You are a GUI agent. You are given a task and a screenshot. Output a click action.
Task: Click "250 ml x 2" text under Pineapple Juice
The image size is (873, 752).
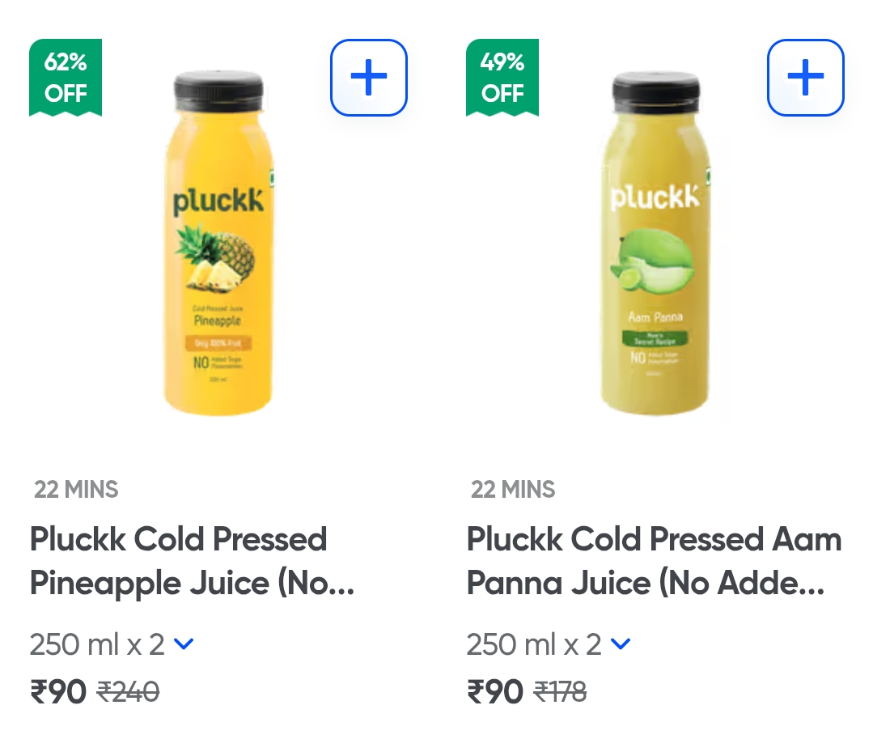pyautogui.click(x=97, y=644)
